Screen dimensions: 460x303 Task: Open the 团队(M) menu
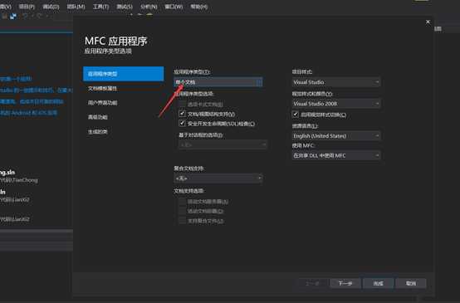tap(76, 7)
